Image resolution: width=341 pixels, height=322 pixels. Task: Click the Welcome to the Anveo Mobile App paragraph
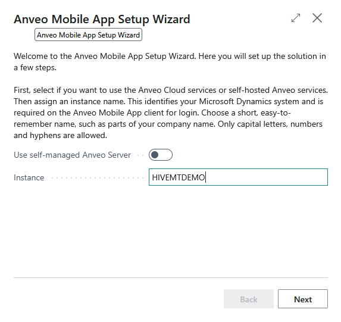coord(170,62)
